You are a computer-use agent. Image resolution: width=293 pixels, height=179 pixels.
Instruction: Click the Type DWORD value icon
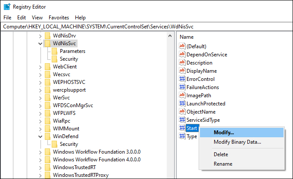(182, 136)
